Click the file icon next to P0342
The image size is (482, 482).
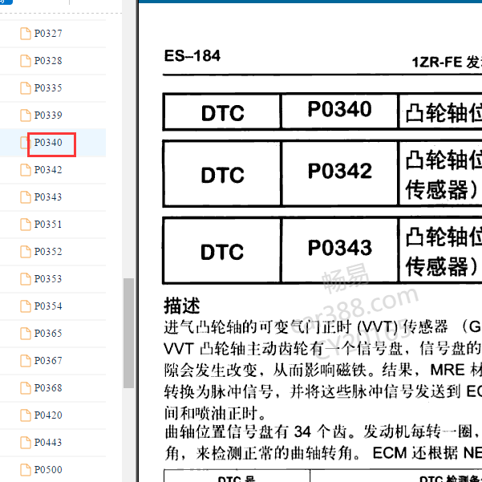click(x=26, y=170)
